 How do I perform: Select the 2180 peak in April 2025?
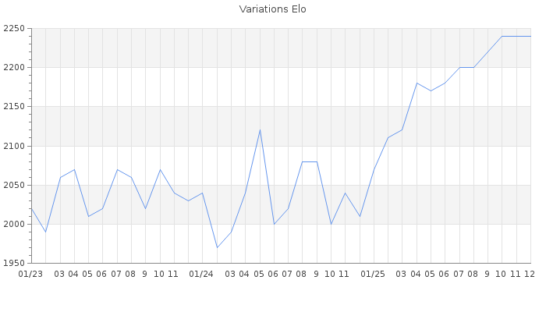click(x=417, y=83)
